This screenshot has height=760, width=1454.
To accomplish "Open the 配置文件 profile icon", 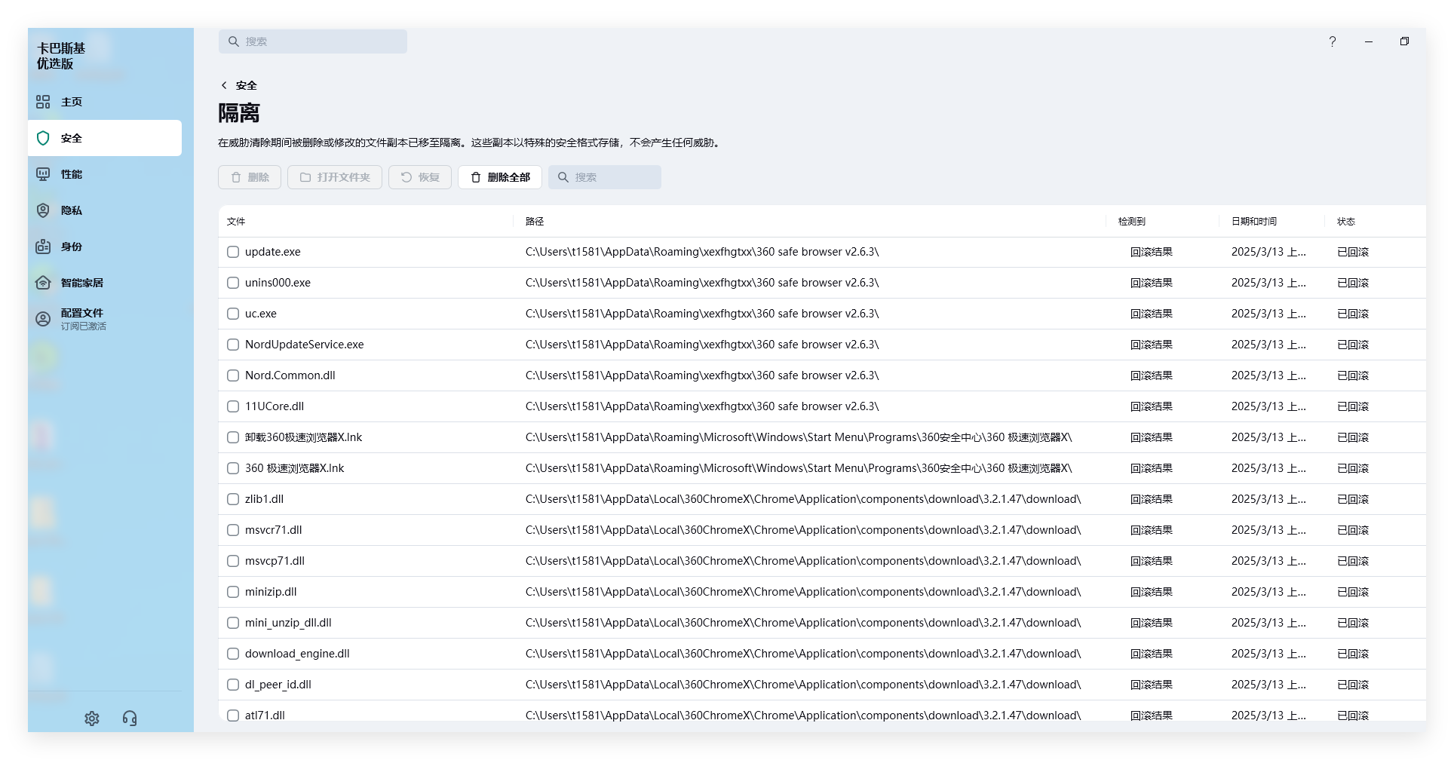I will (x=43, y=319).
